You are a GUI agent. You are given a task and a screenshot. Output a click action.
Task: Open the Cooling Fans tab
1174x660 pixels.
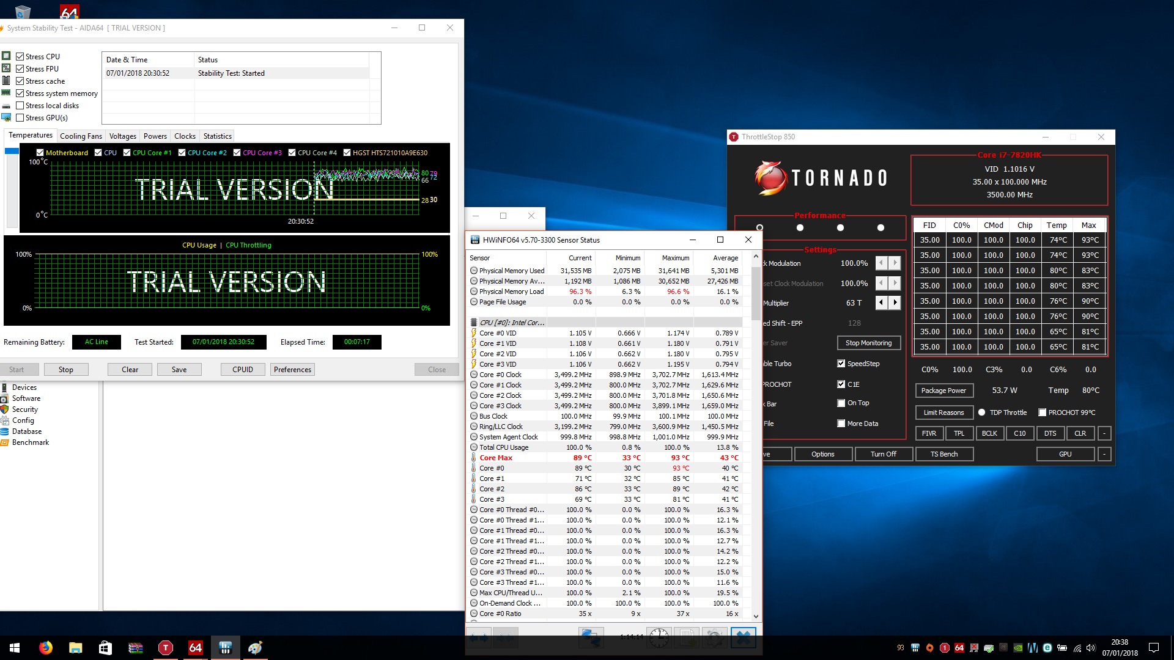[81, 136]
